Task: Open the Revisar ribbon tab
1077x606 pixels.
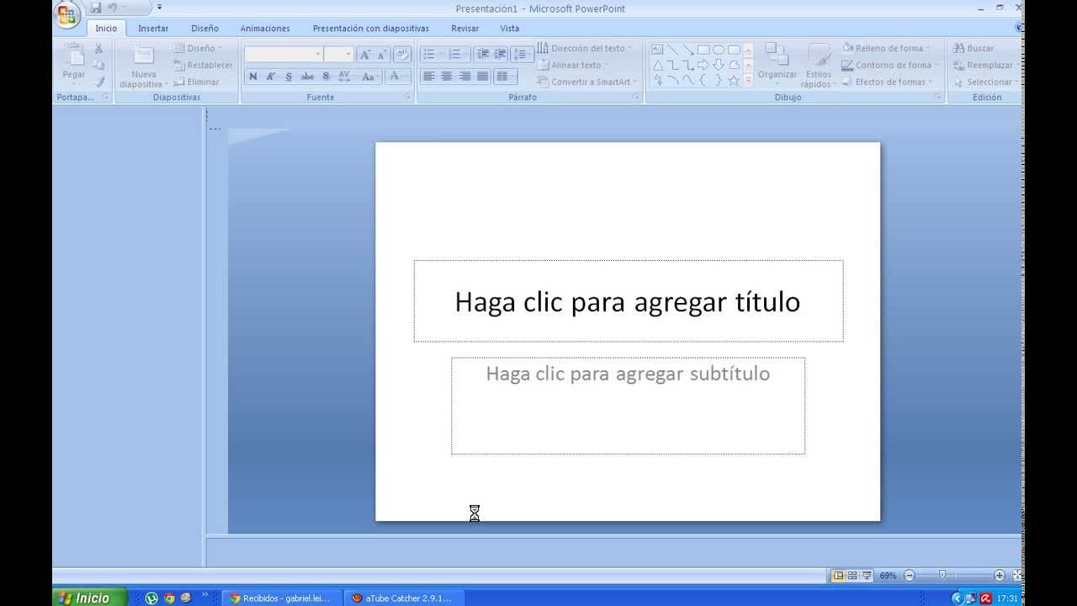Action: (x=464, y=29)
